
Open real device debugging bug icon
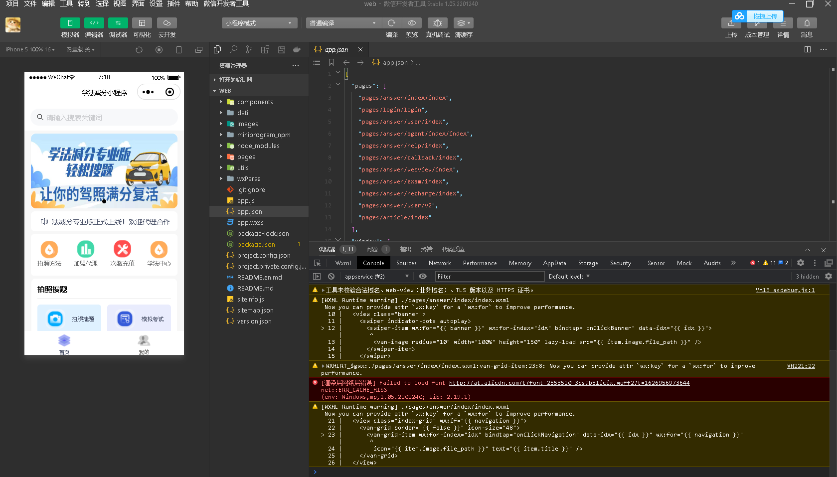click(x=437, y=23)
